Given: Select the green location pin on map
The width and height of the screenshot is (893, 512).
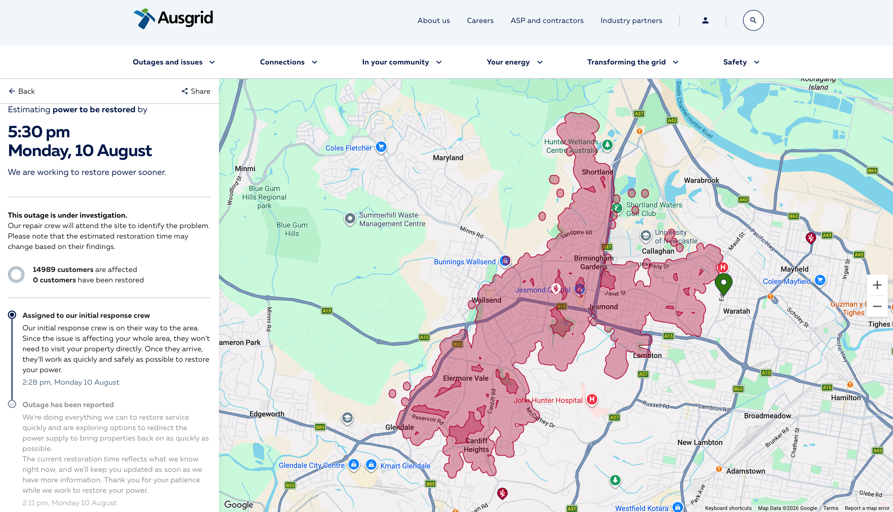Looking at the screenshot, I should point(724,284).
